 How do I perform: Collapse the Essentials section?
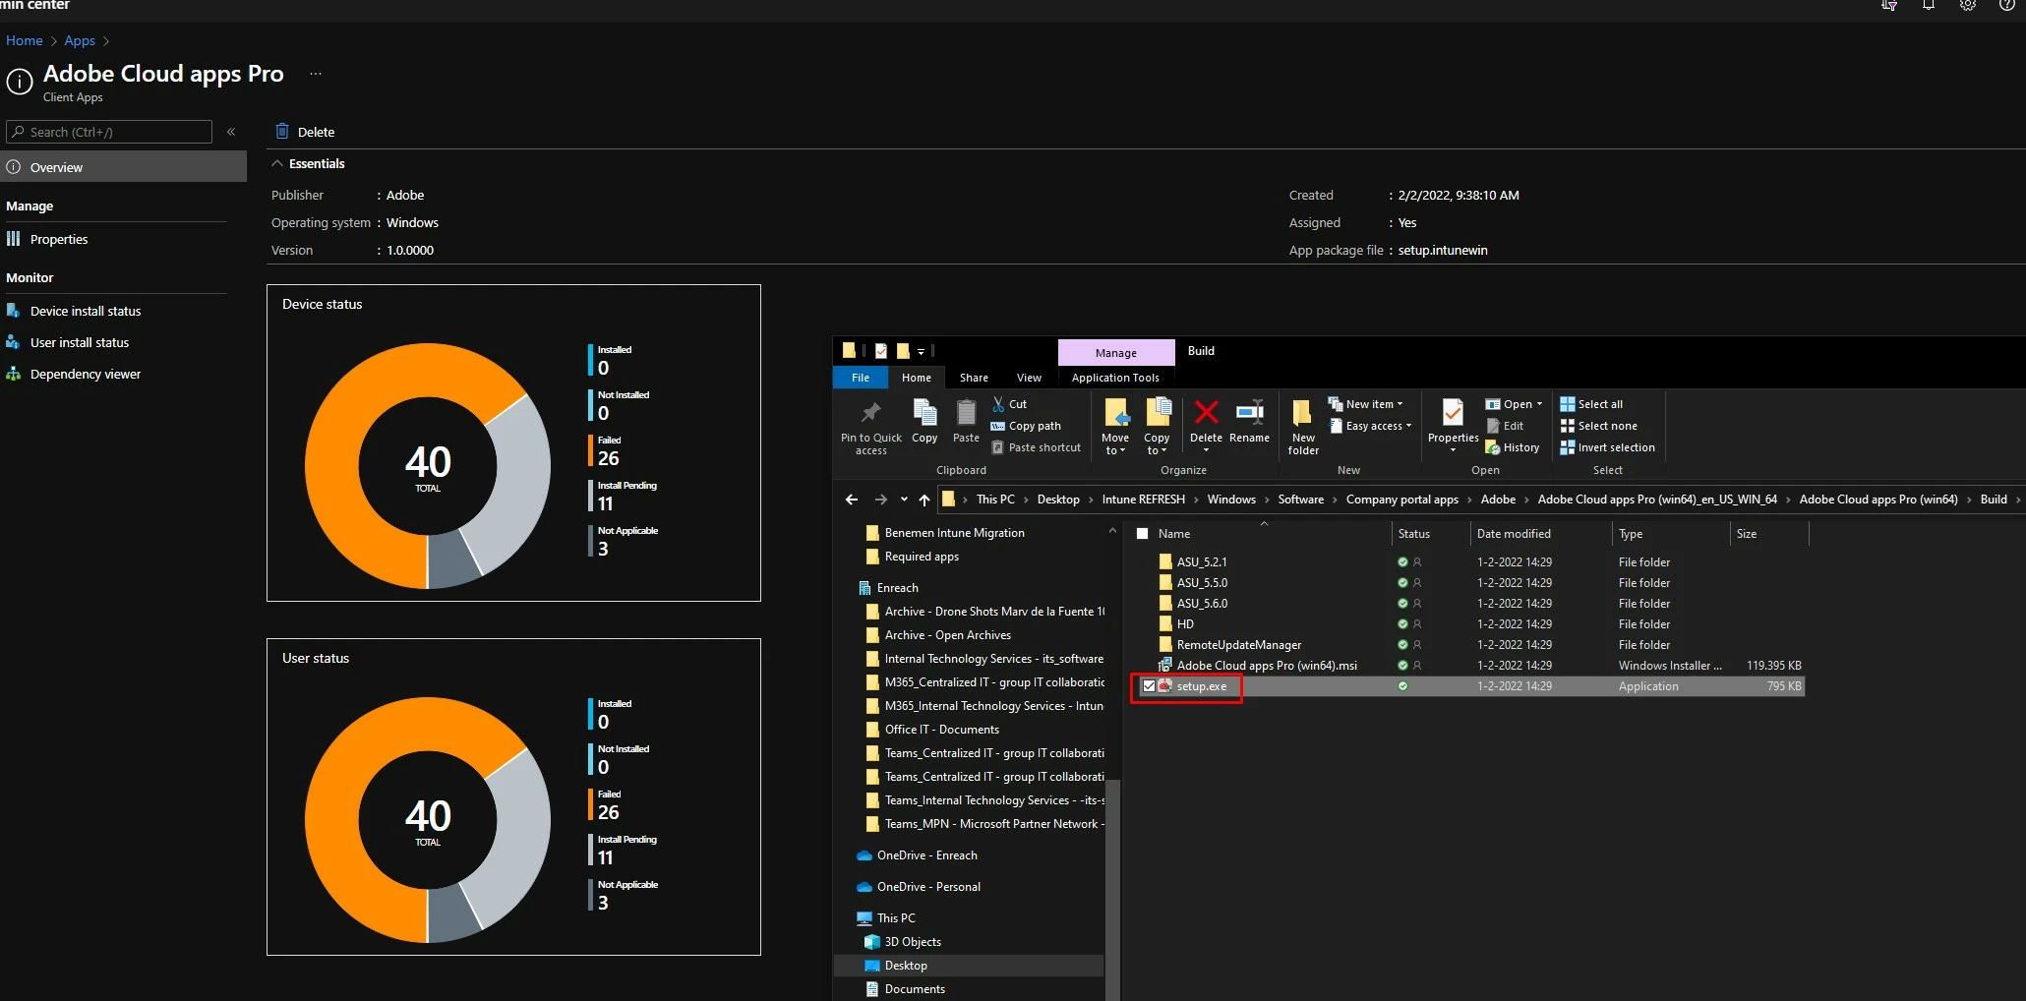[x=277, y=163]
